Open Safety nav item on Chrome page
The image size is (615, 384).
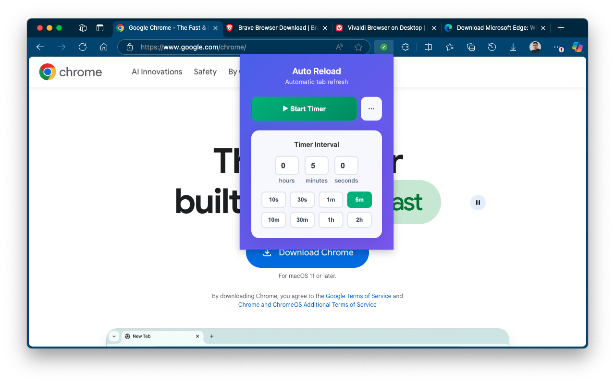tap(205, 72)
